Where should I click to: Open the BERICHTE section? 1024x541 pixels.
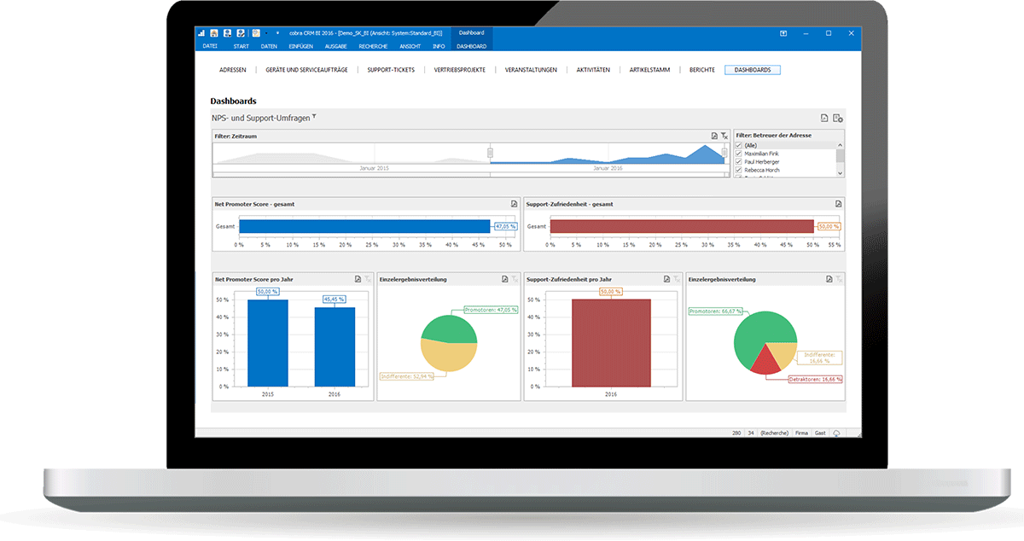pos(702,70)
